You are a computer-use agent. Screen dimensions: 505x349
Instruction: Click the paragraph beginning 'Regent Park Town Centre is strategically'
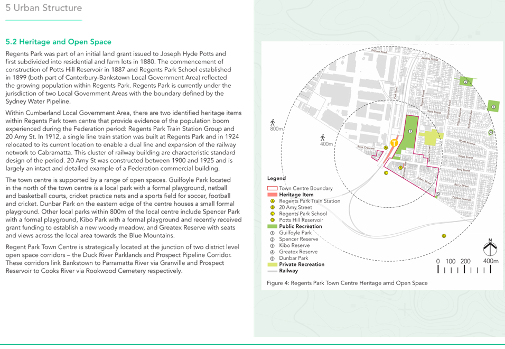pos(123,259)
